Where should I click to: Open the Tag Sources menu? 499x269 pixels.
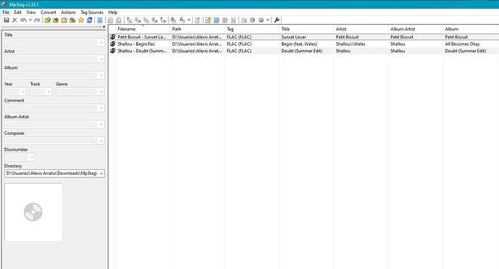(x=92, y=12)
